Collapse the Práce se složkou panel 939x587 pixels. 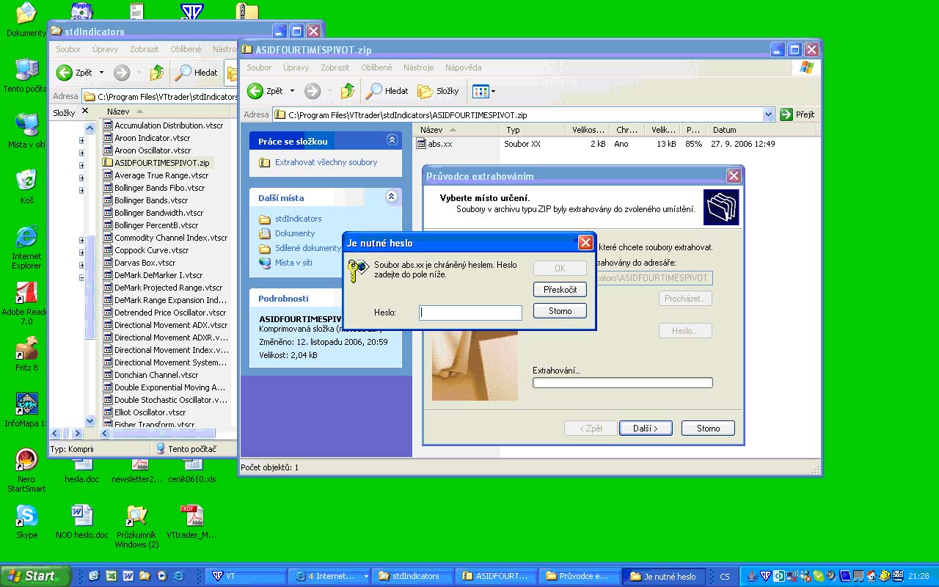[392, 140]
